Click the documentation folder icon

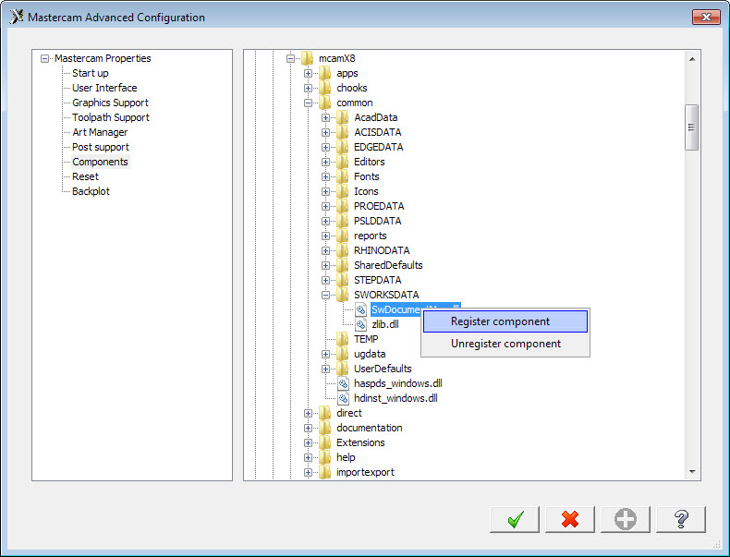point(325,428)
